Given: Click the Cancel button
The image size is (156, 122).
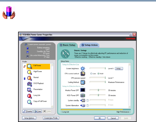Looking at the screenshot, I should coord(113,118).
